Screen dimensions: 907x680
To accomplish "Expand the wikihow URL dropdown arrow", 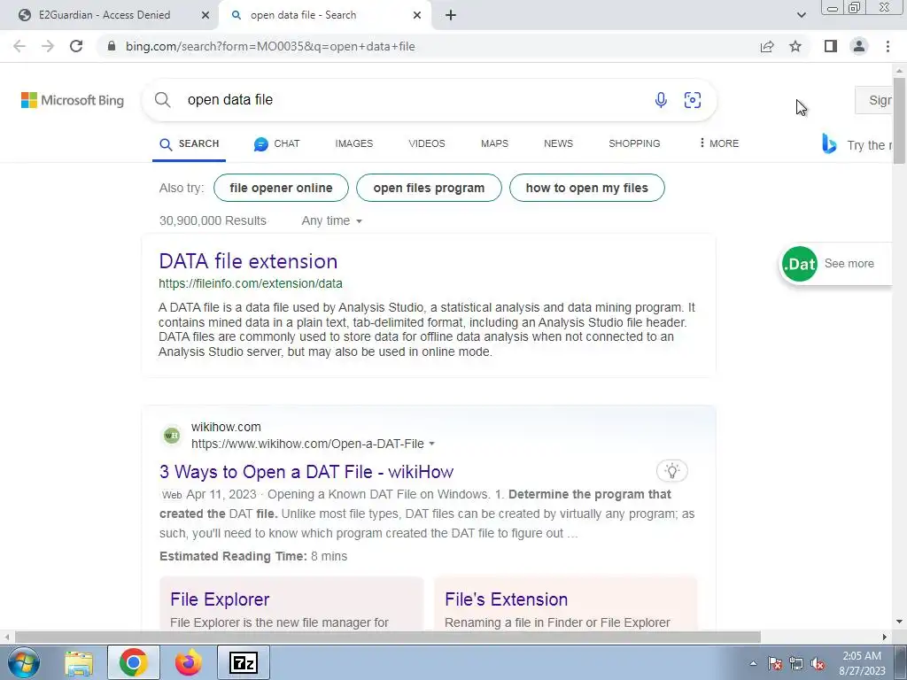I will pyautogui.click(x=431, y=444).
